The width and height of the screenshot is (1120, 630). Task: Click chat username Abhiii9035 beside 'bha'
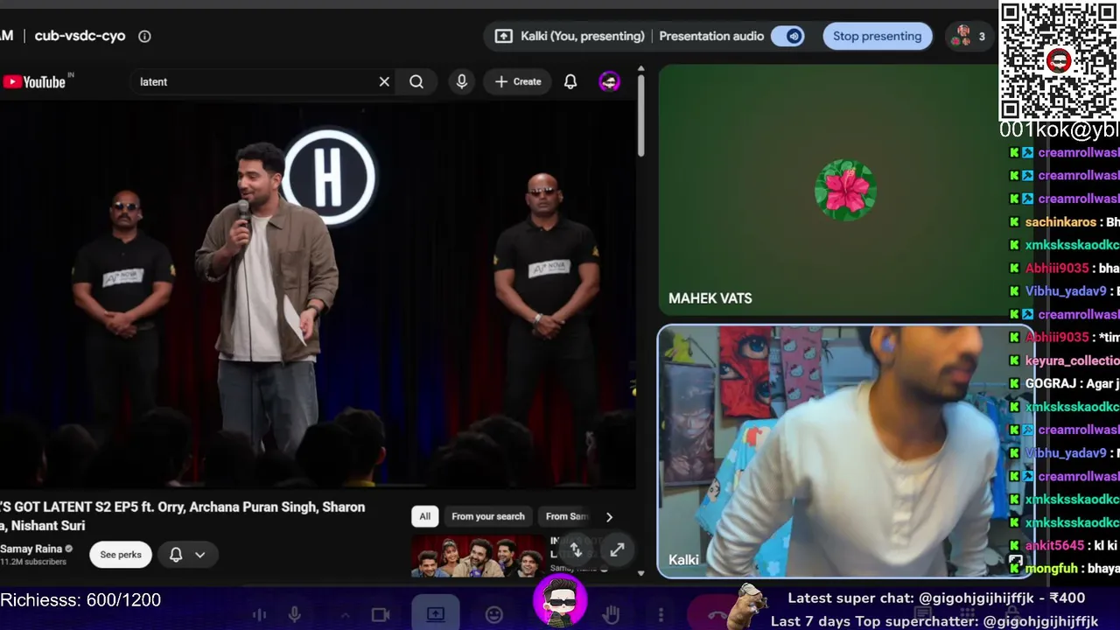pos(1057,269)
